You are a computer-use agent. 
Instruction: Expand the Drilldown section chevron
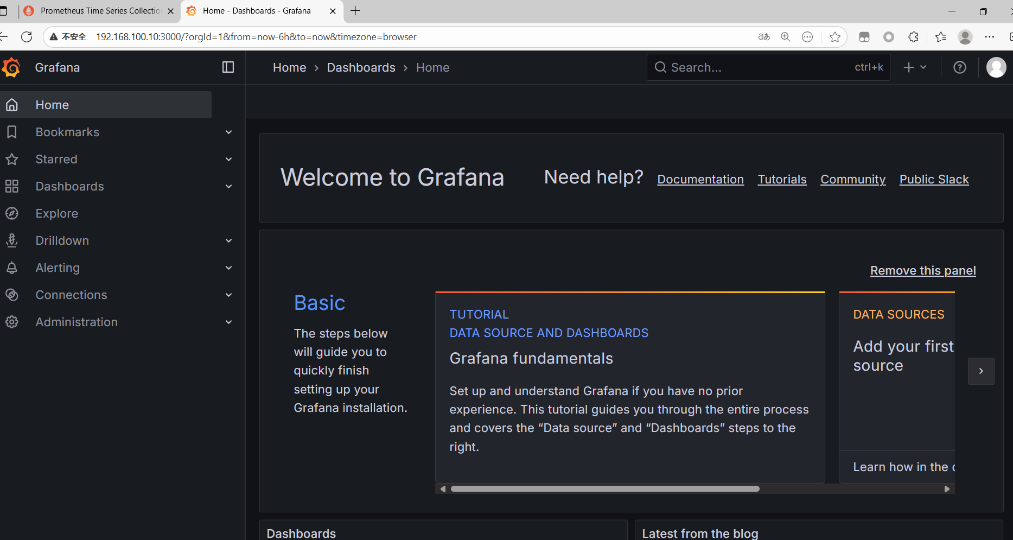coord(229,240)
